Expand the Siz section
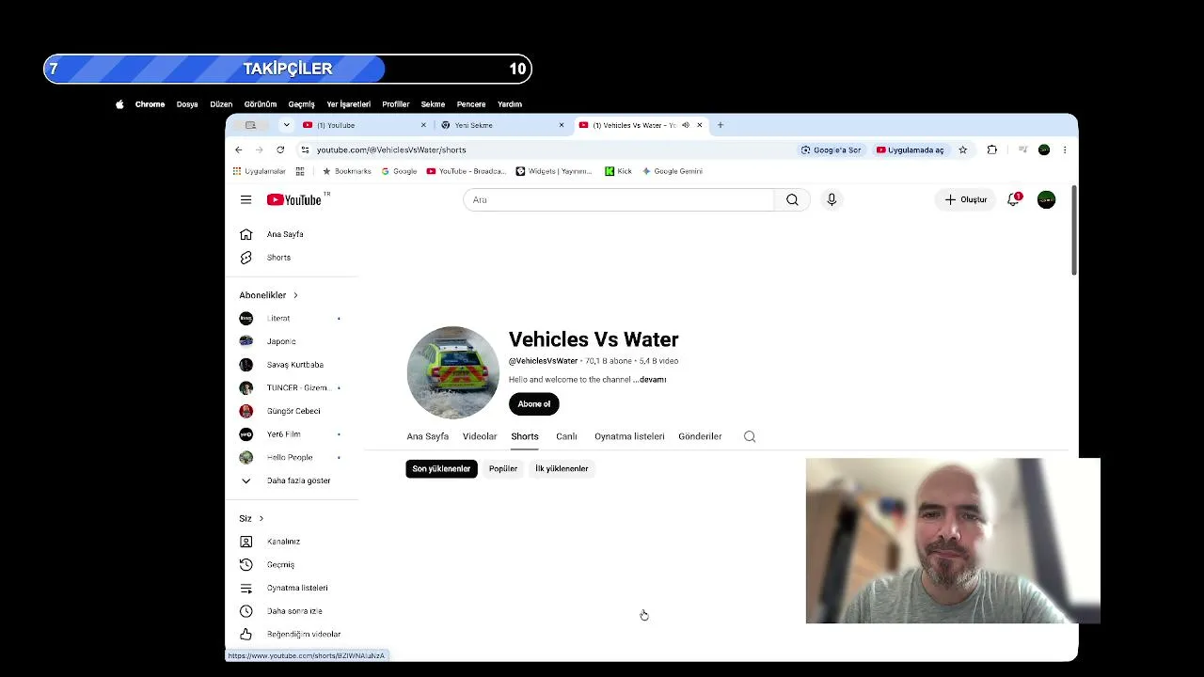 click(x=251, y=518)
